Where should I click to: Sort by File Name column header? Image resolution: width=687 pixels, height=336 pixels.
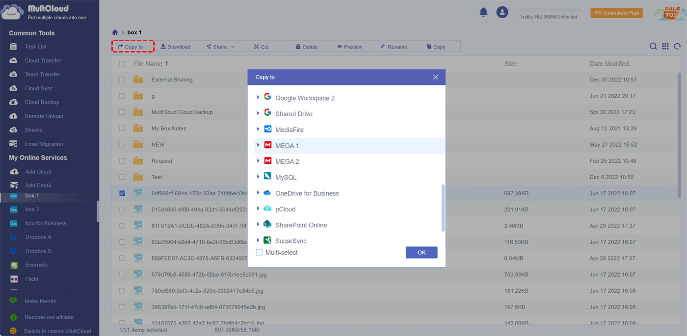pyautogui.click(x=151, y=64)
